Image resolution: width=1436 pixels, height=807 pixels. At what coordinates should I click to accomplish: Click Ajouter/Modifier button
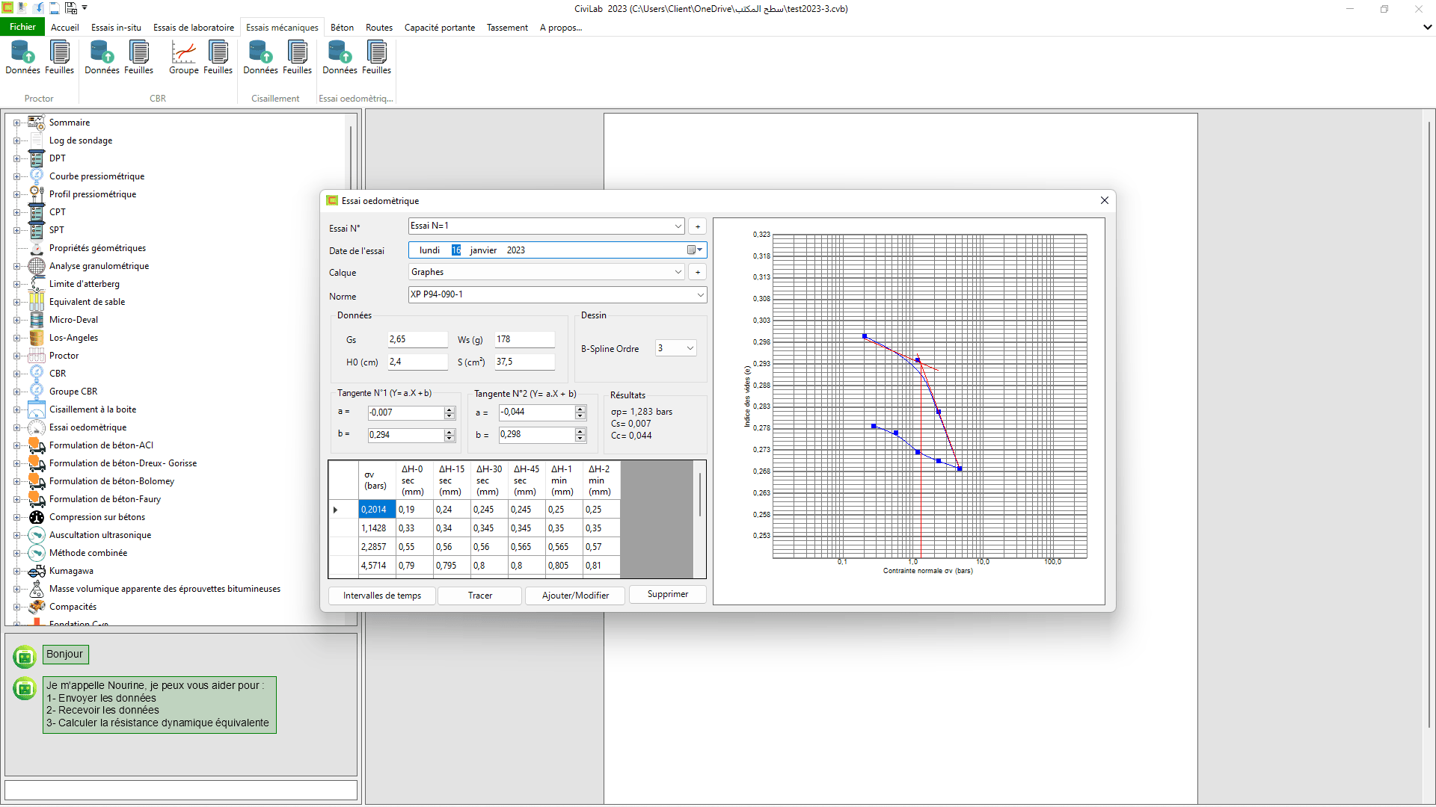click(x=575, y=596)
